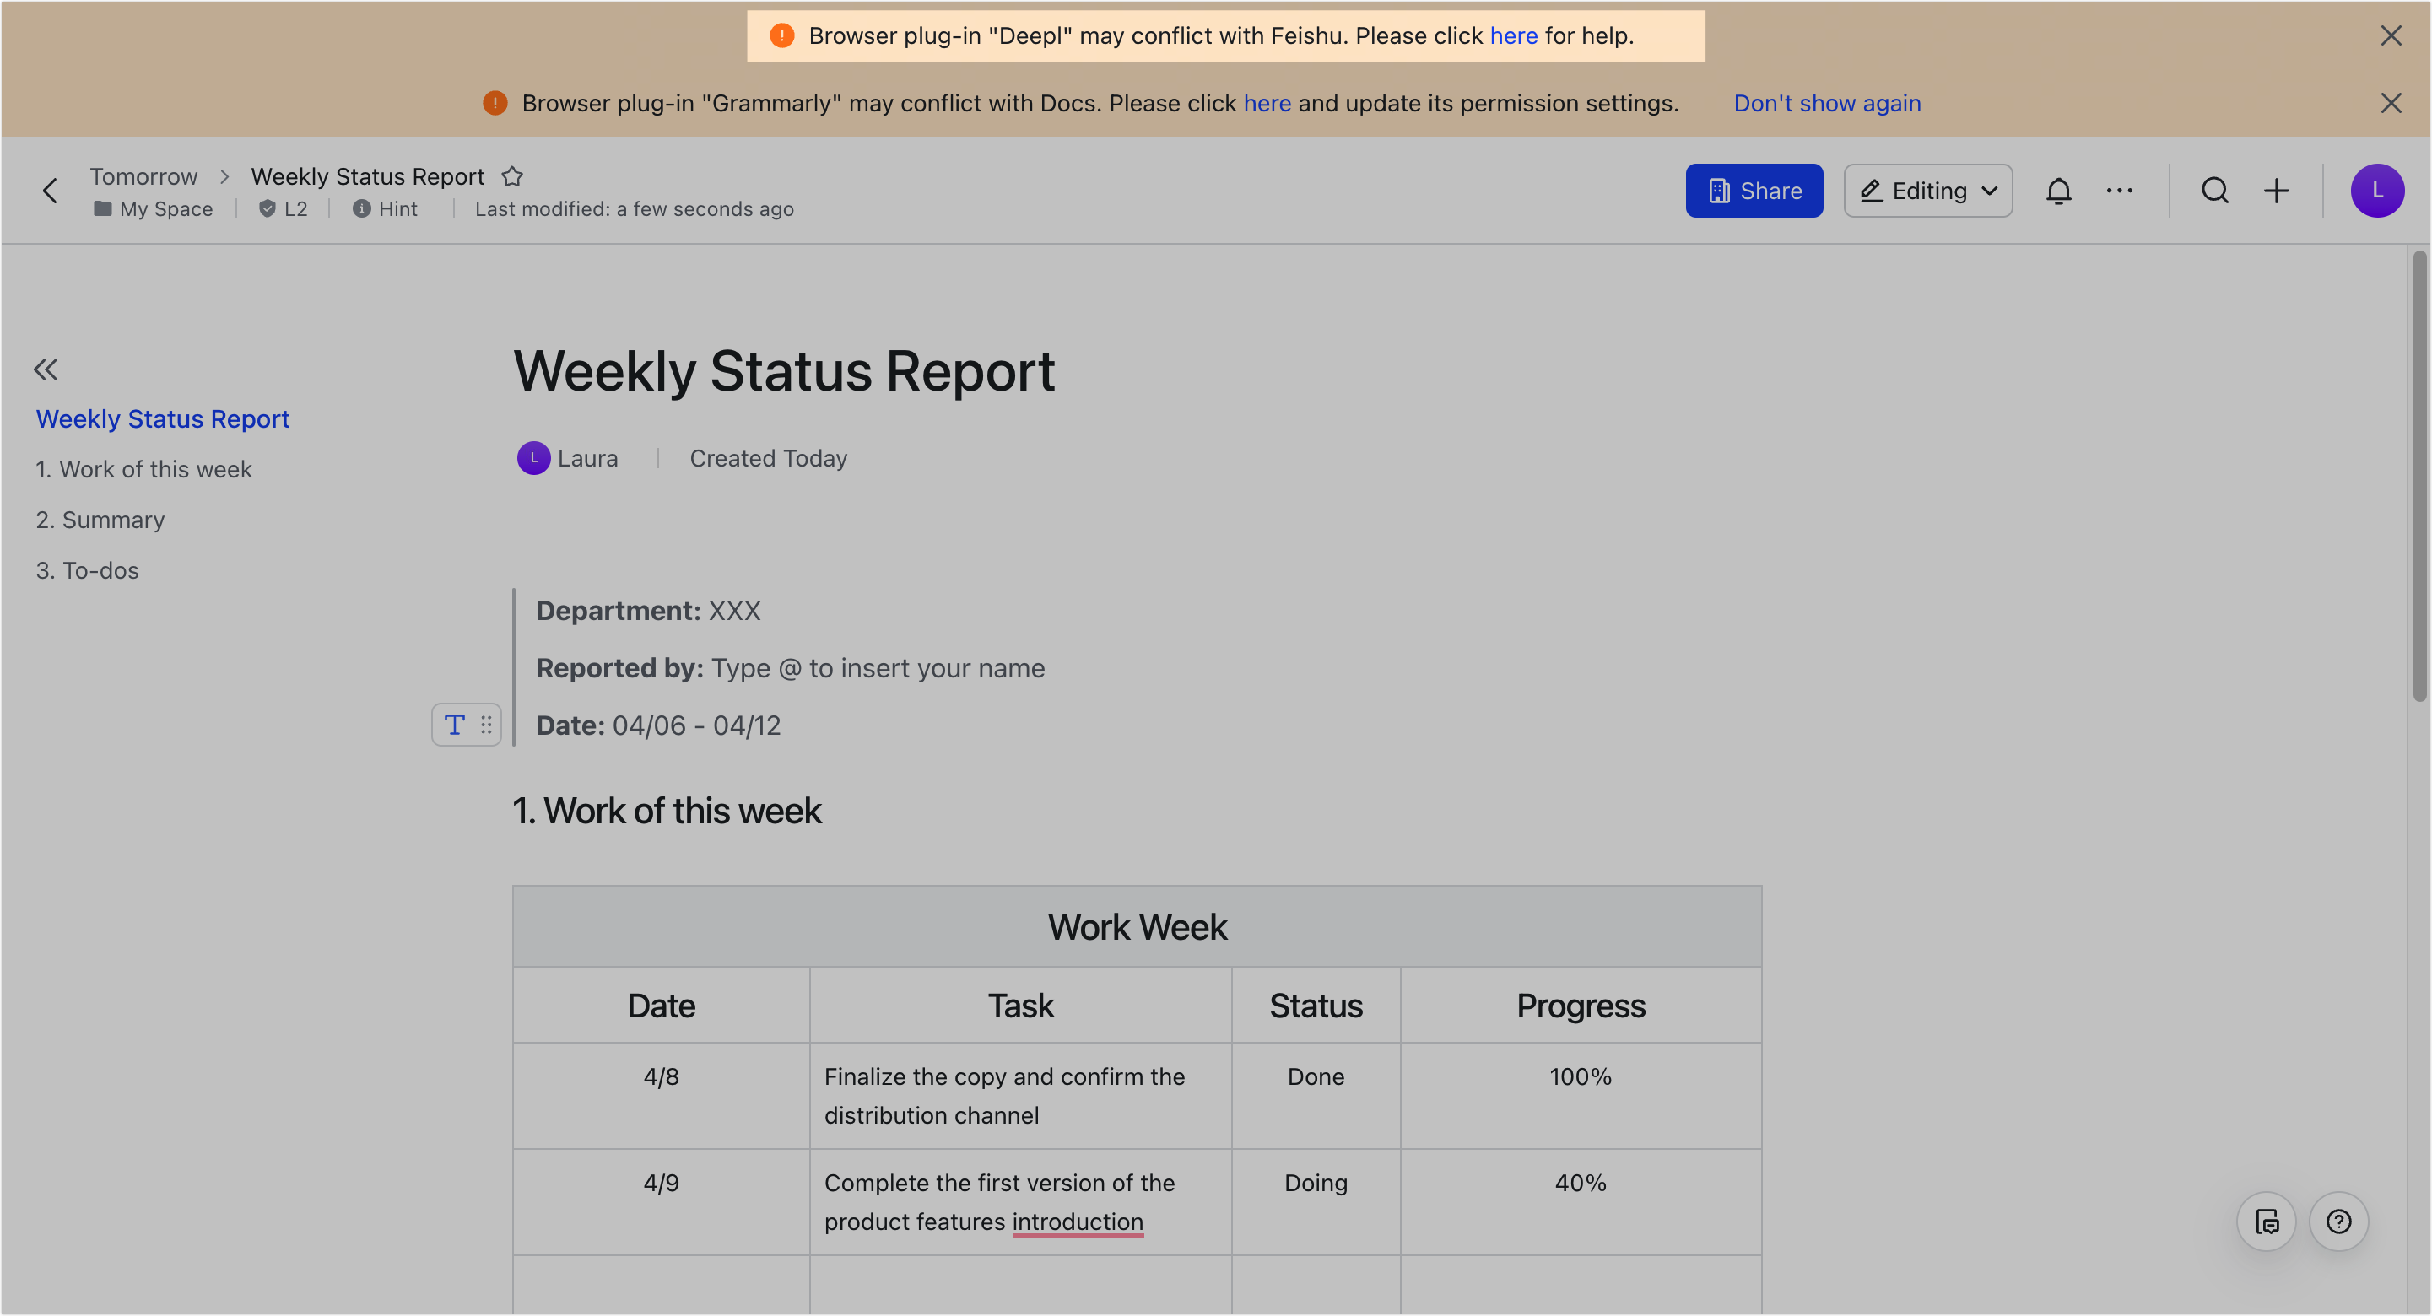
Task: Jump to To-dos in the outline
Action: (87, 570)
